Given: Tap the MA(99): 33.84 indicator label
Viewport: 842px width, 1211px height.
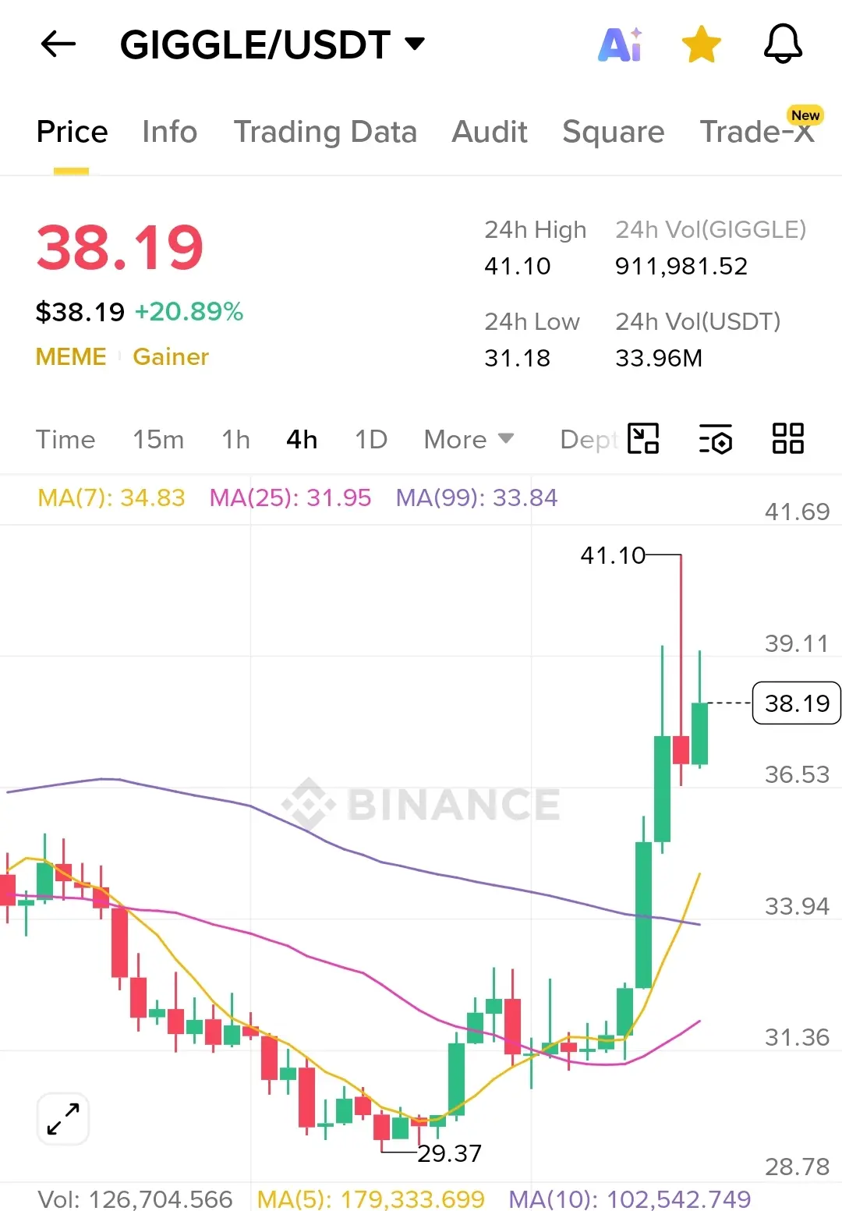Looking at the screenshot, I should 476,498.
